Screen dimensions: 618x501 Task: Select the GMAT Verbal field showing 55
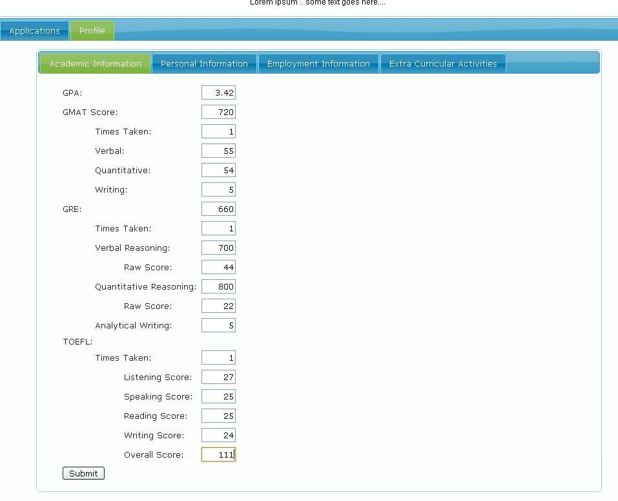pyautogui.click(x=218, y=151)
